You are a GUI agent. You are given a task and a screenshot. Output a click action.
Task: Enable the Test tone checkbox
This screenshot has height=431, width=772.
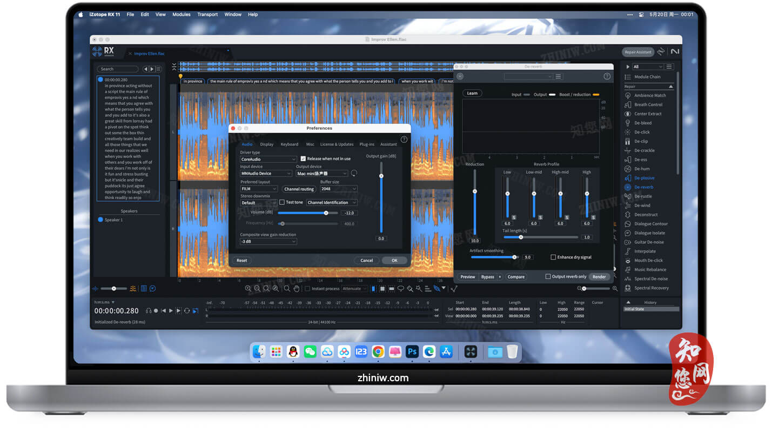tap(282, 202)
